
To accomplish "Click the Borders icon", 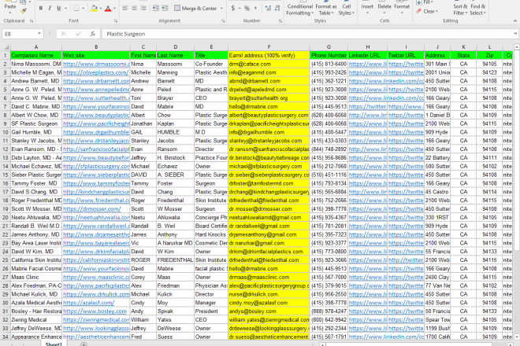I will (76, 9).
